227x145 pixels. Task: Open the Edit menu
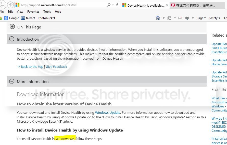pyautogui.click(x=10, y=12)
